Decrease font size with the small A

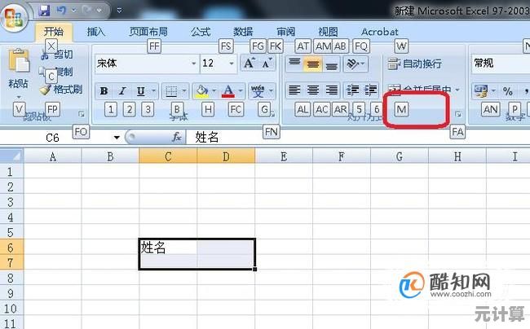267,63
